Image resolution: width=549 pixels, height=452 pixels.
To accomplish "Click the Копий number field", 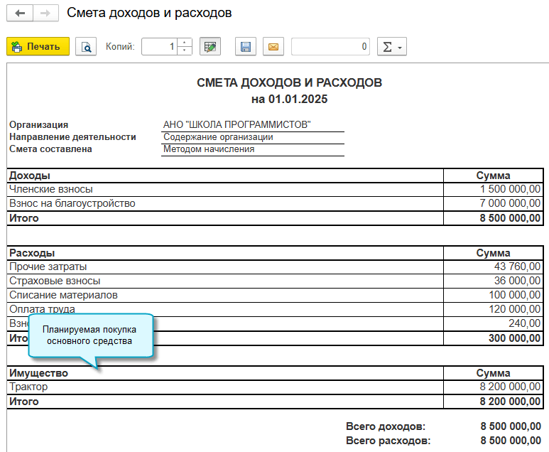I will pyautogui.click(x=159, y=46).
